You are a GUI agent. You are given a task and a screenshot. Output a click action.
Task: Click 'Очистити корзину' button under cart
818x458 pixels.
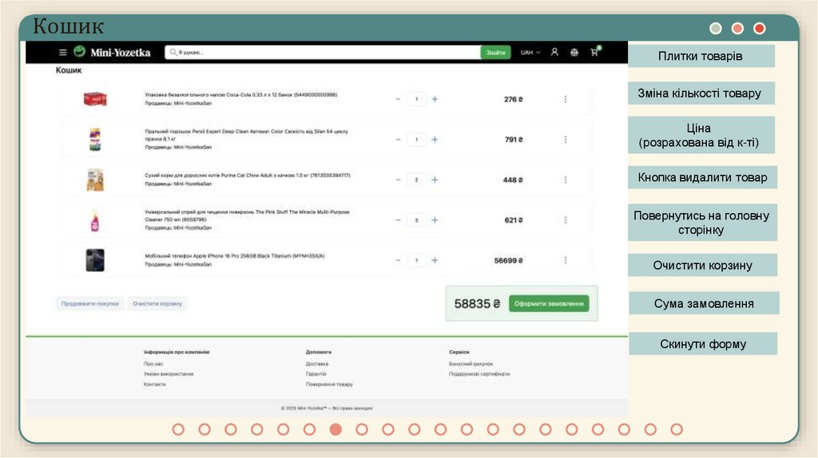click(x=157, y=304)
